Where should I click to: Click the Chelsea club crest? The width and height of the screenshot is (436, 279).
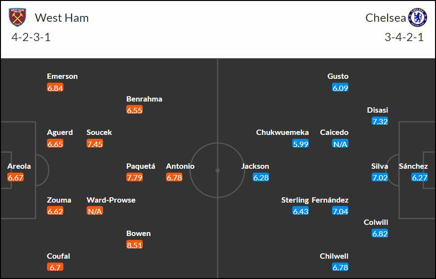point(418,17)
